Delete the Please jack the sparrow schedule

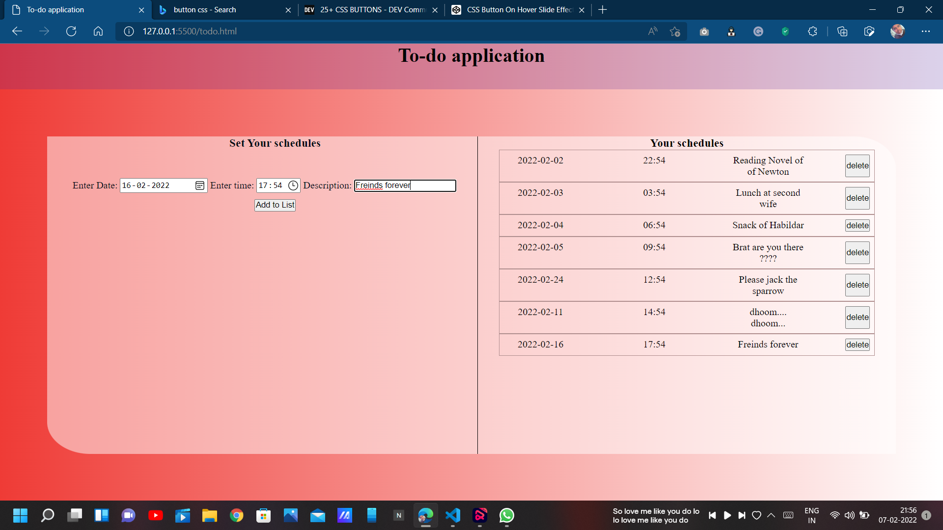point(858,285)
